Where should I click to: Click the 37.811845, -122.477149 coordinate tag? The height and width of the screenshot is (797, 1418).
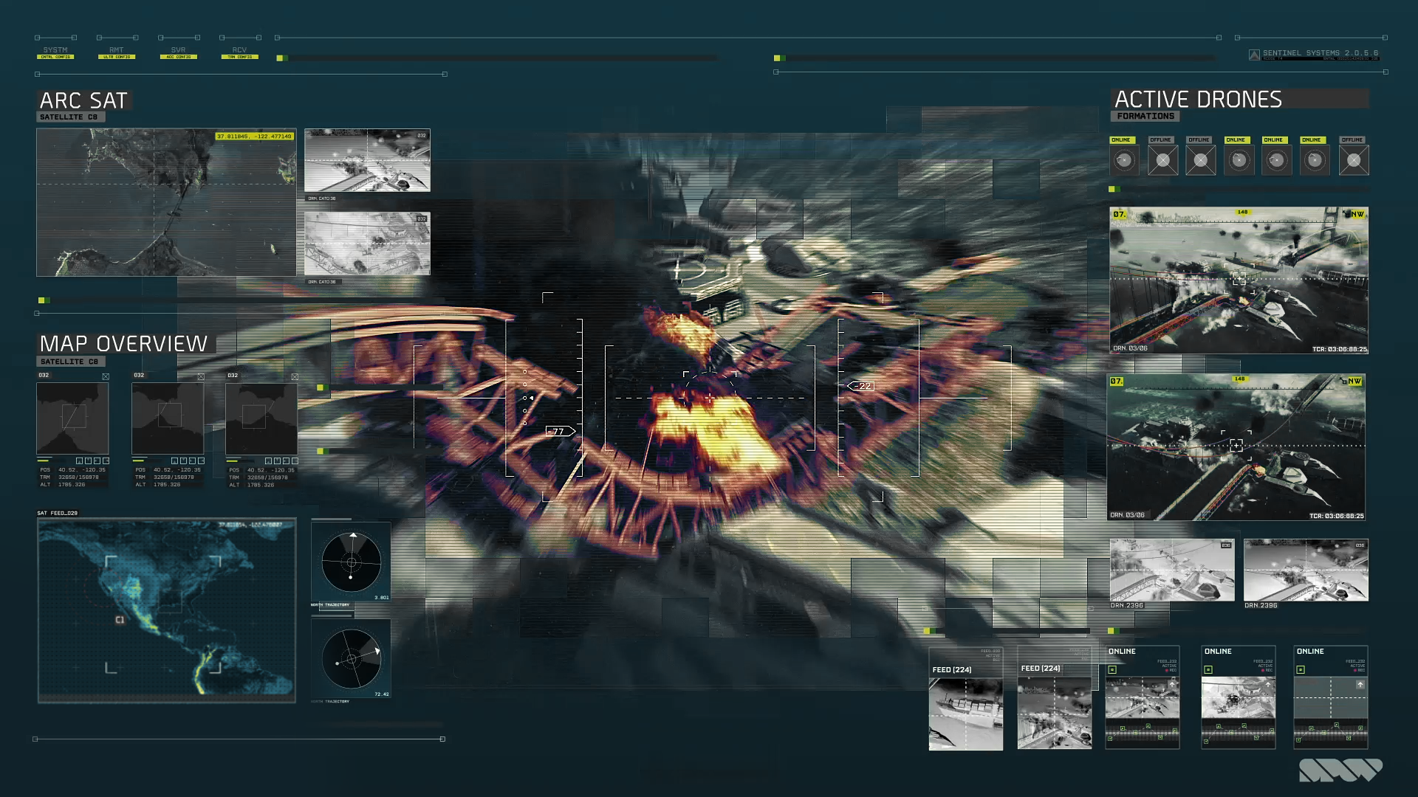click(254, 137)
